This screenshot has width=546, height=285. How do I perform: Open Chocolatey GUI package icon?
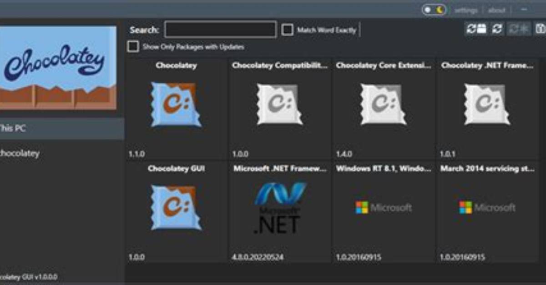click(x=176, y=207)
